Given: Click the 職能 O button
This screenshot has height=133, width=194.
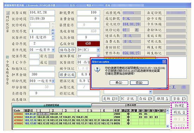Looking at the screenshot, I should (x=179, y=112).
